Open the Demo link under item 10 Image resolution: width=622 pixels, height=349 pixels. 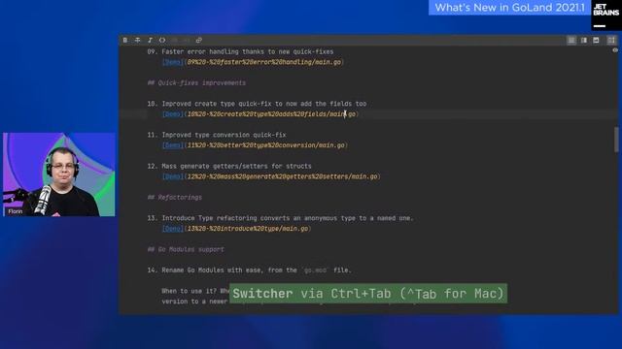pos(173,114)
